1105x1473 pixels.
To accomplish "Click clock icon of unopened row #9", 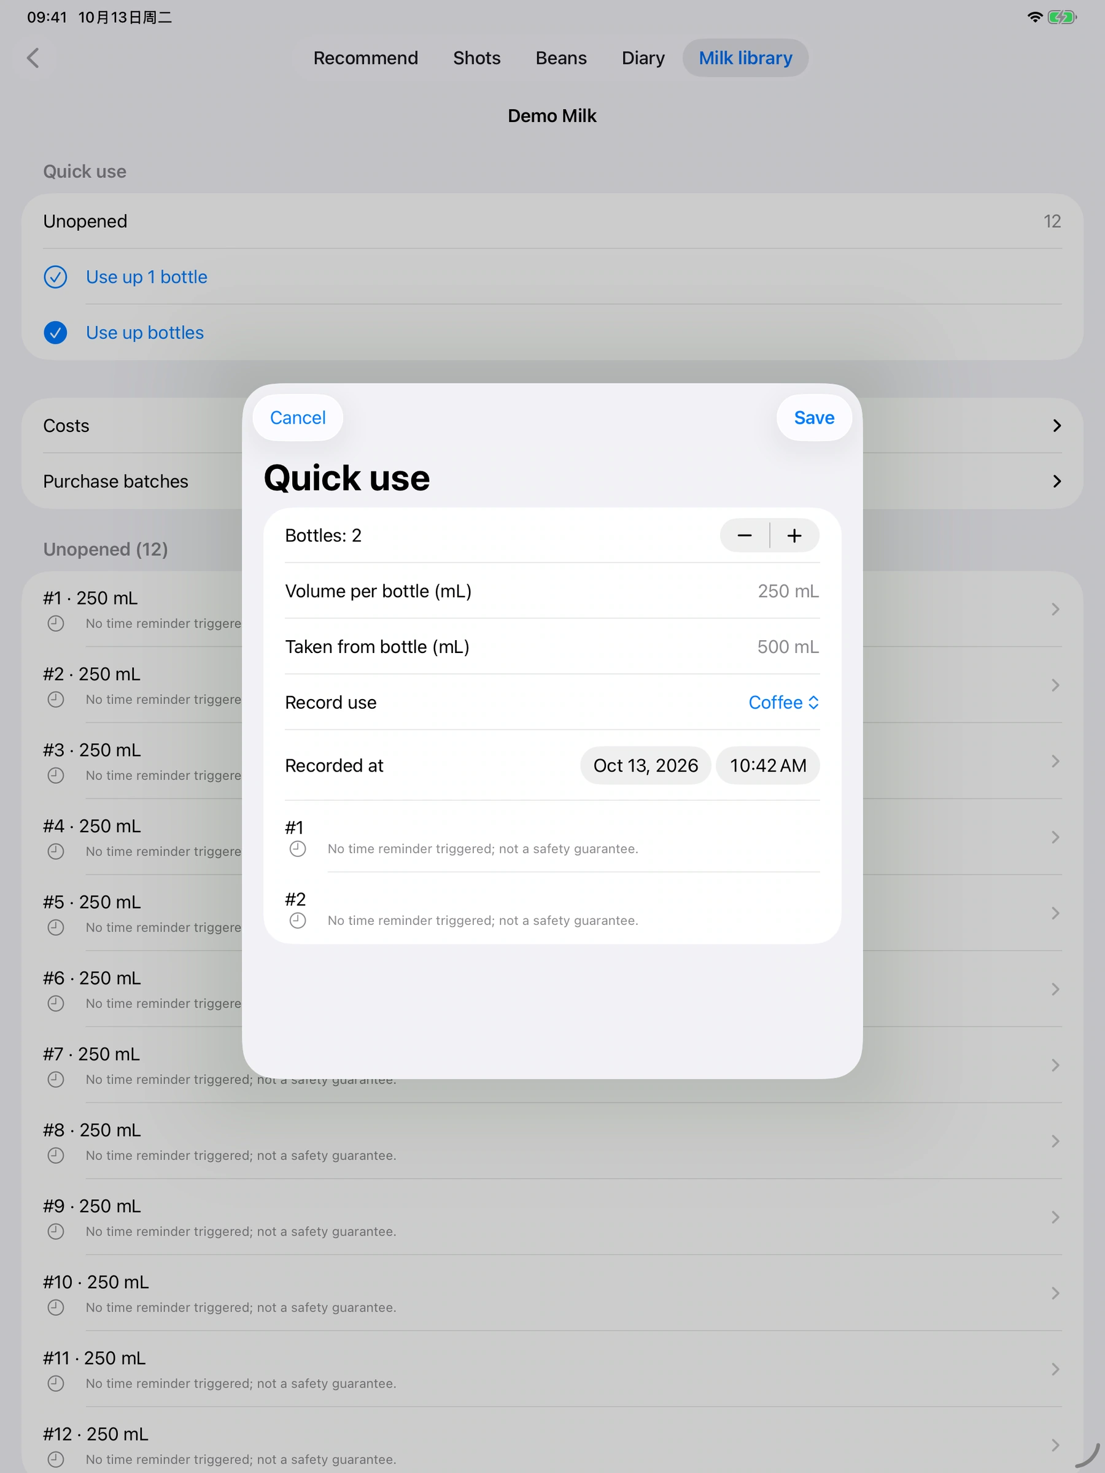I will pyautogui.click(x=56, y=1231).
